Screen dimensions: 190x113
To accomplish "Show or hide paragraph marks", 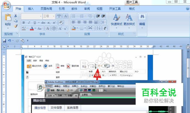I will click(105, 28).
